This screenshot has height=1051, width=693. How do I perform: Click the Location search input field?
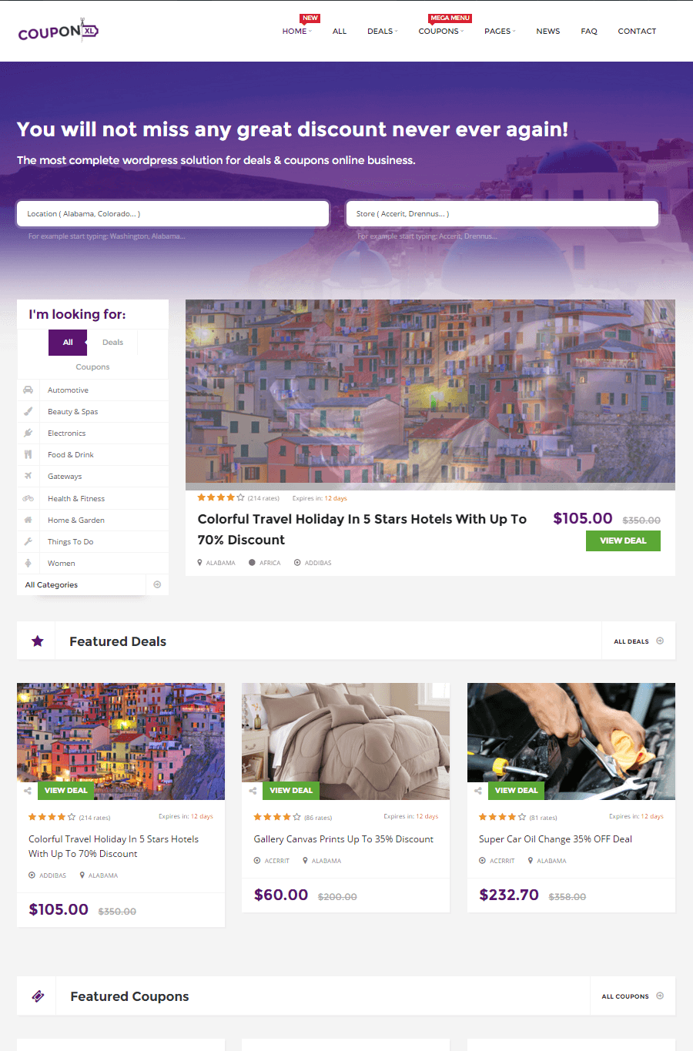point(173,214)
